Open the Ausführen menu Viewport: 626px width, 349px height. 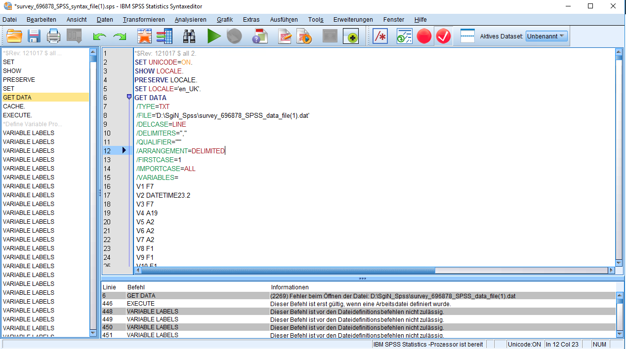[x=284, y=20]
